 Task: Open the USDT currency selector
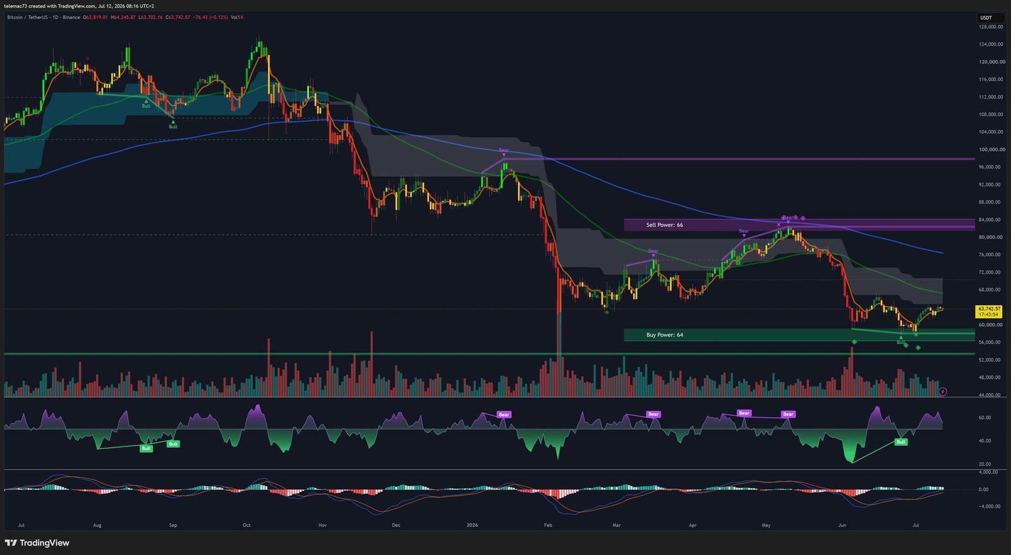tap(991, 18)
